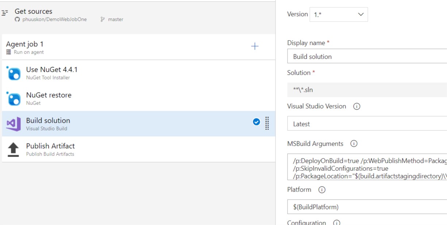Select the Publish Artifact task
447x225 pixels.
coord(139,149)
